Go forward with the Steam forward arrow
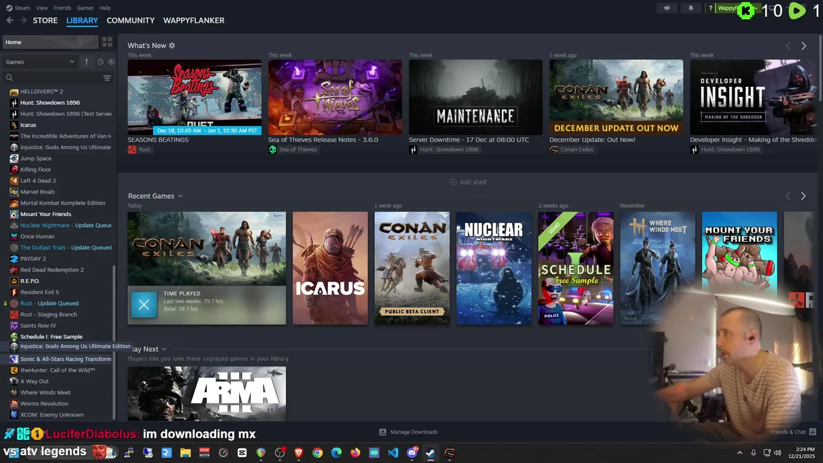823x463 pixels. point(23,21)
